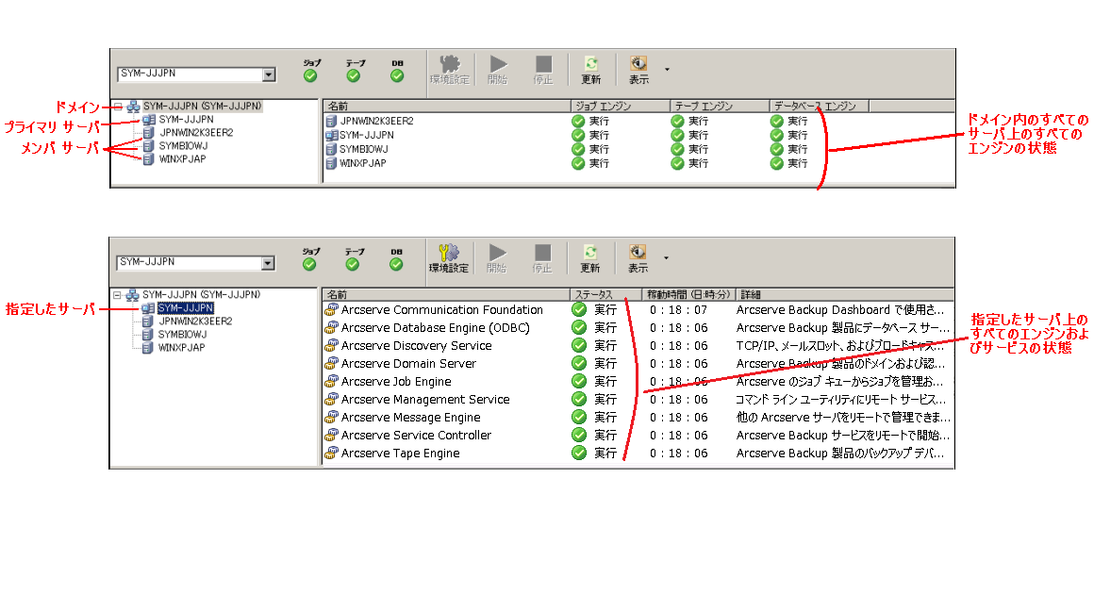Select the JPNWIN2K3EER2 row in top engine list
The image size is (1094, 594).
pos(376,122)
